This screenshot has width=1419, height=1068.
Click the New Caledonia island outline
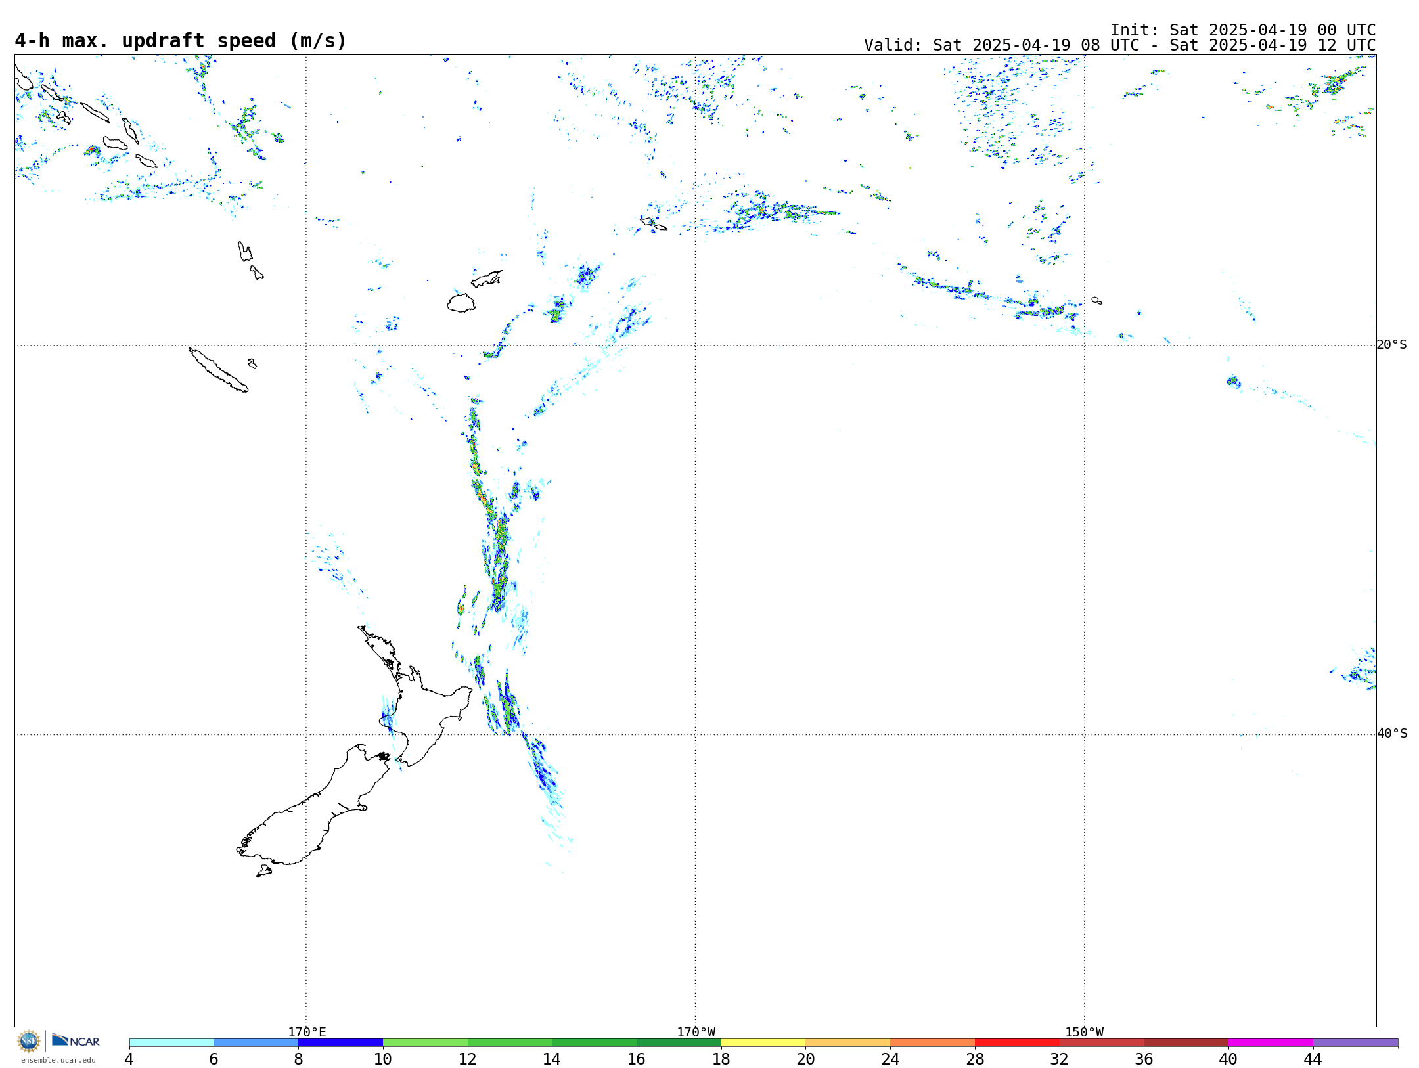(x=219, y=370)
